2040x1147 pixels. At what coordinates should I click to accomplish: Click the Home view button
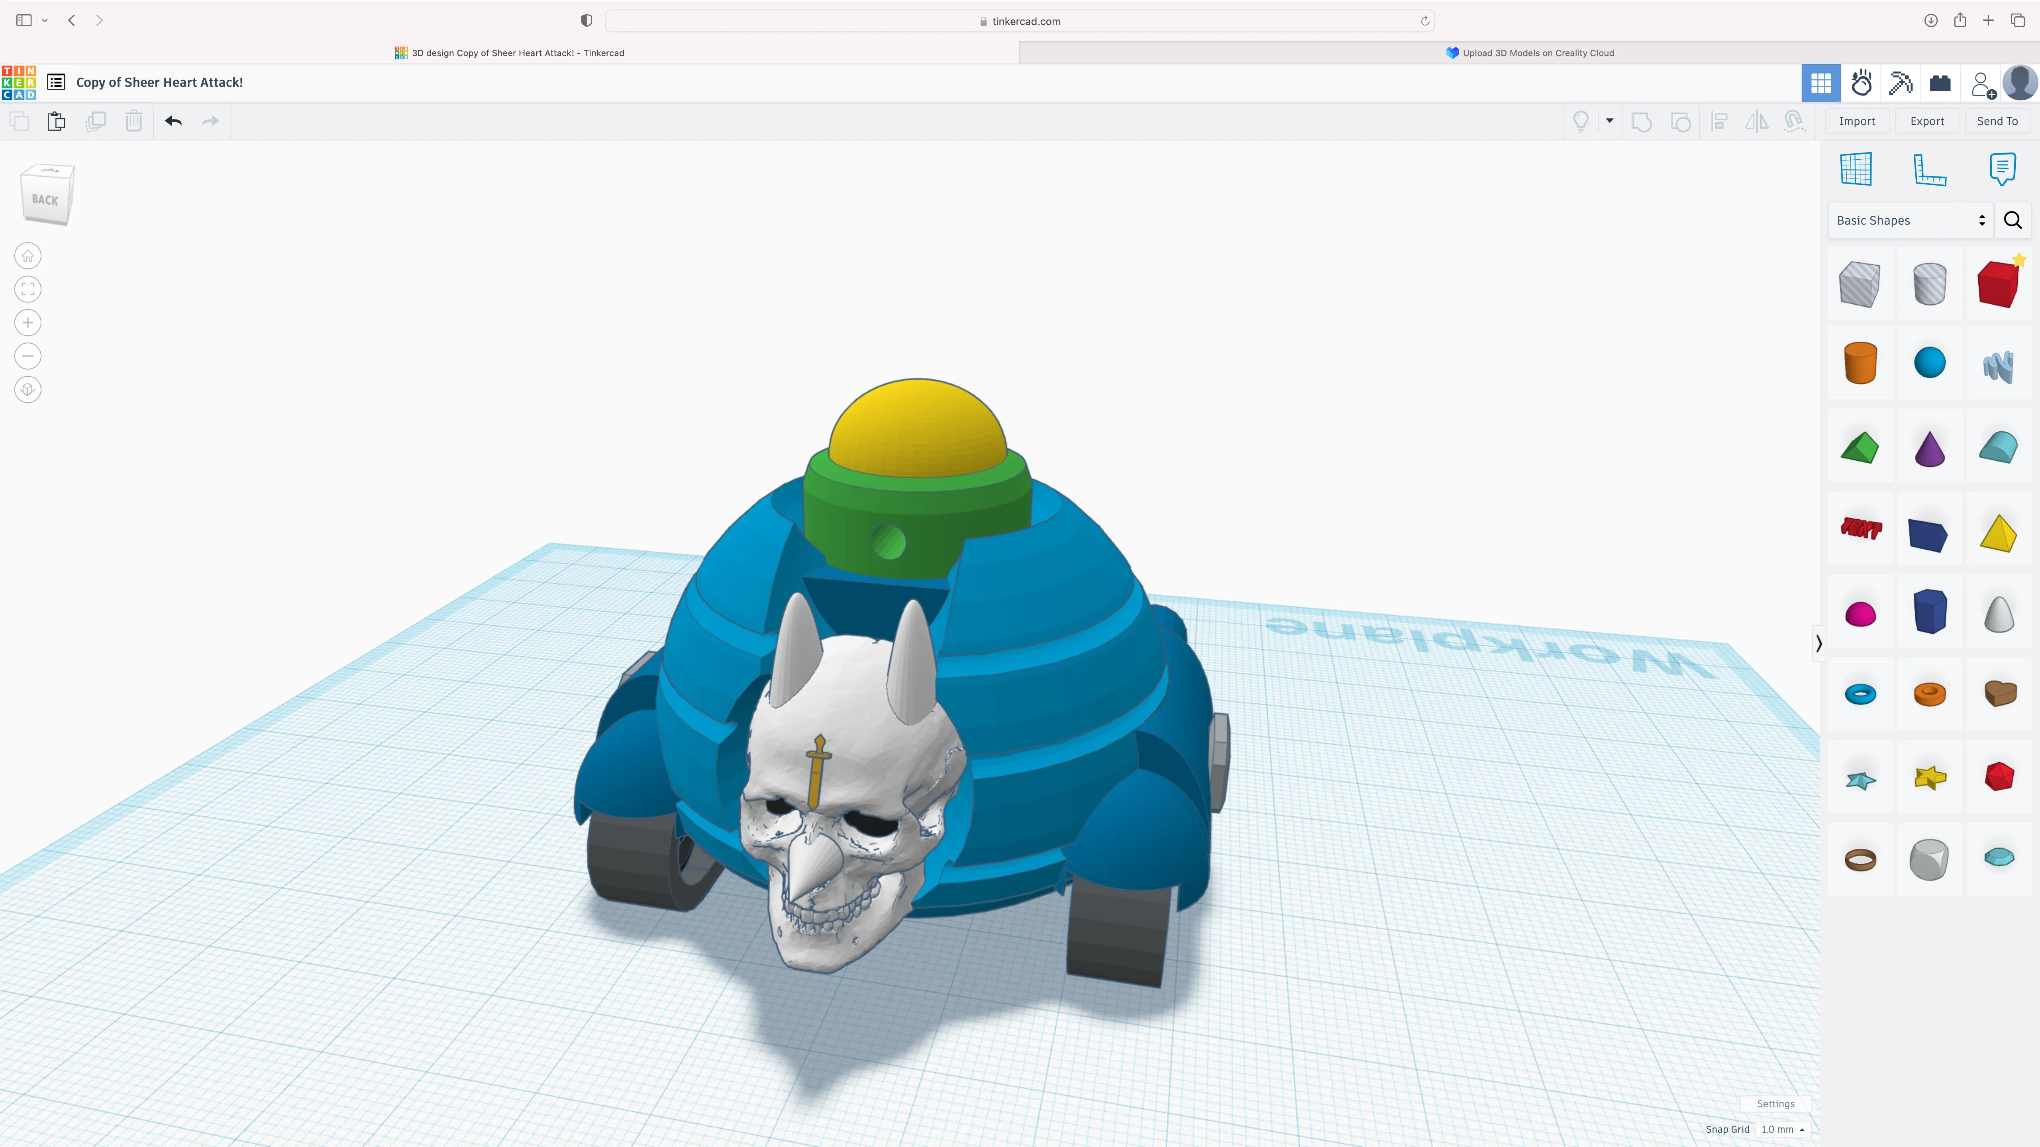coord(28,256)
